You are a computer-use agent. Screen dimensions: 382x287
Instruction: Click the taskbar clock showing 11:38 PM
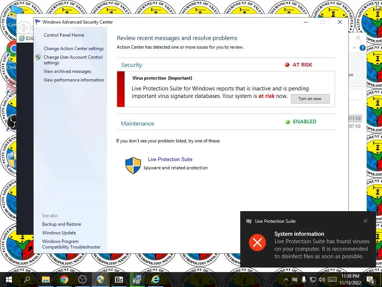click(350, 276)
